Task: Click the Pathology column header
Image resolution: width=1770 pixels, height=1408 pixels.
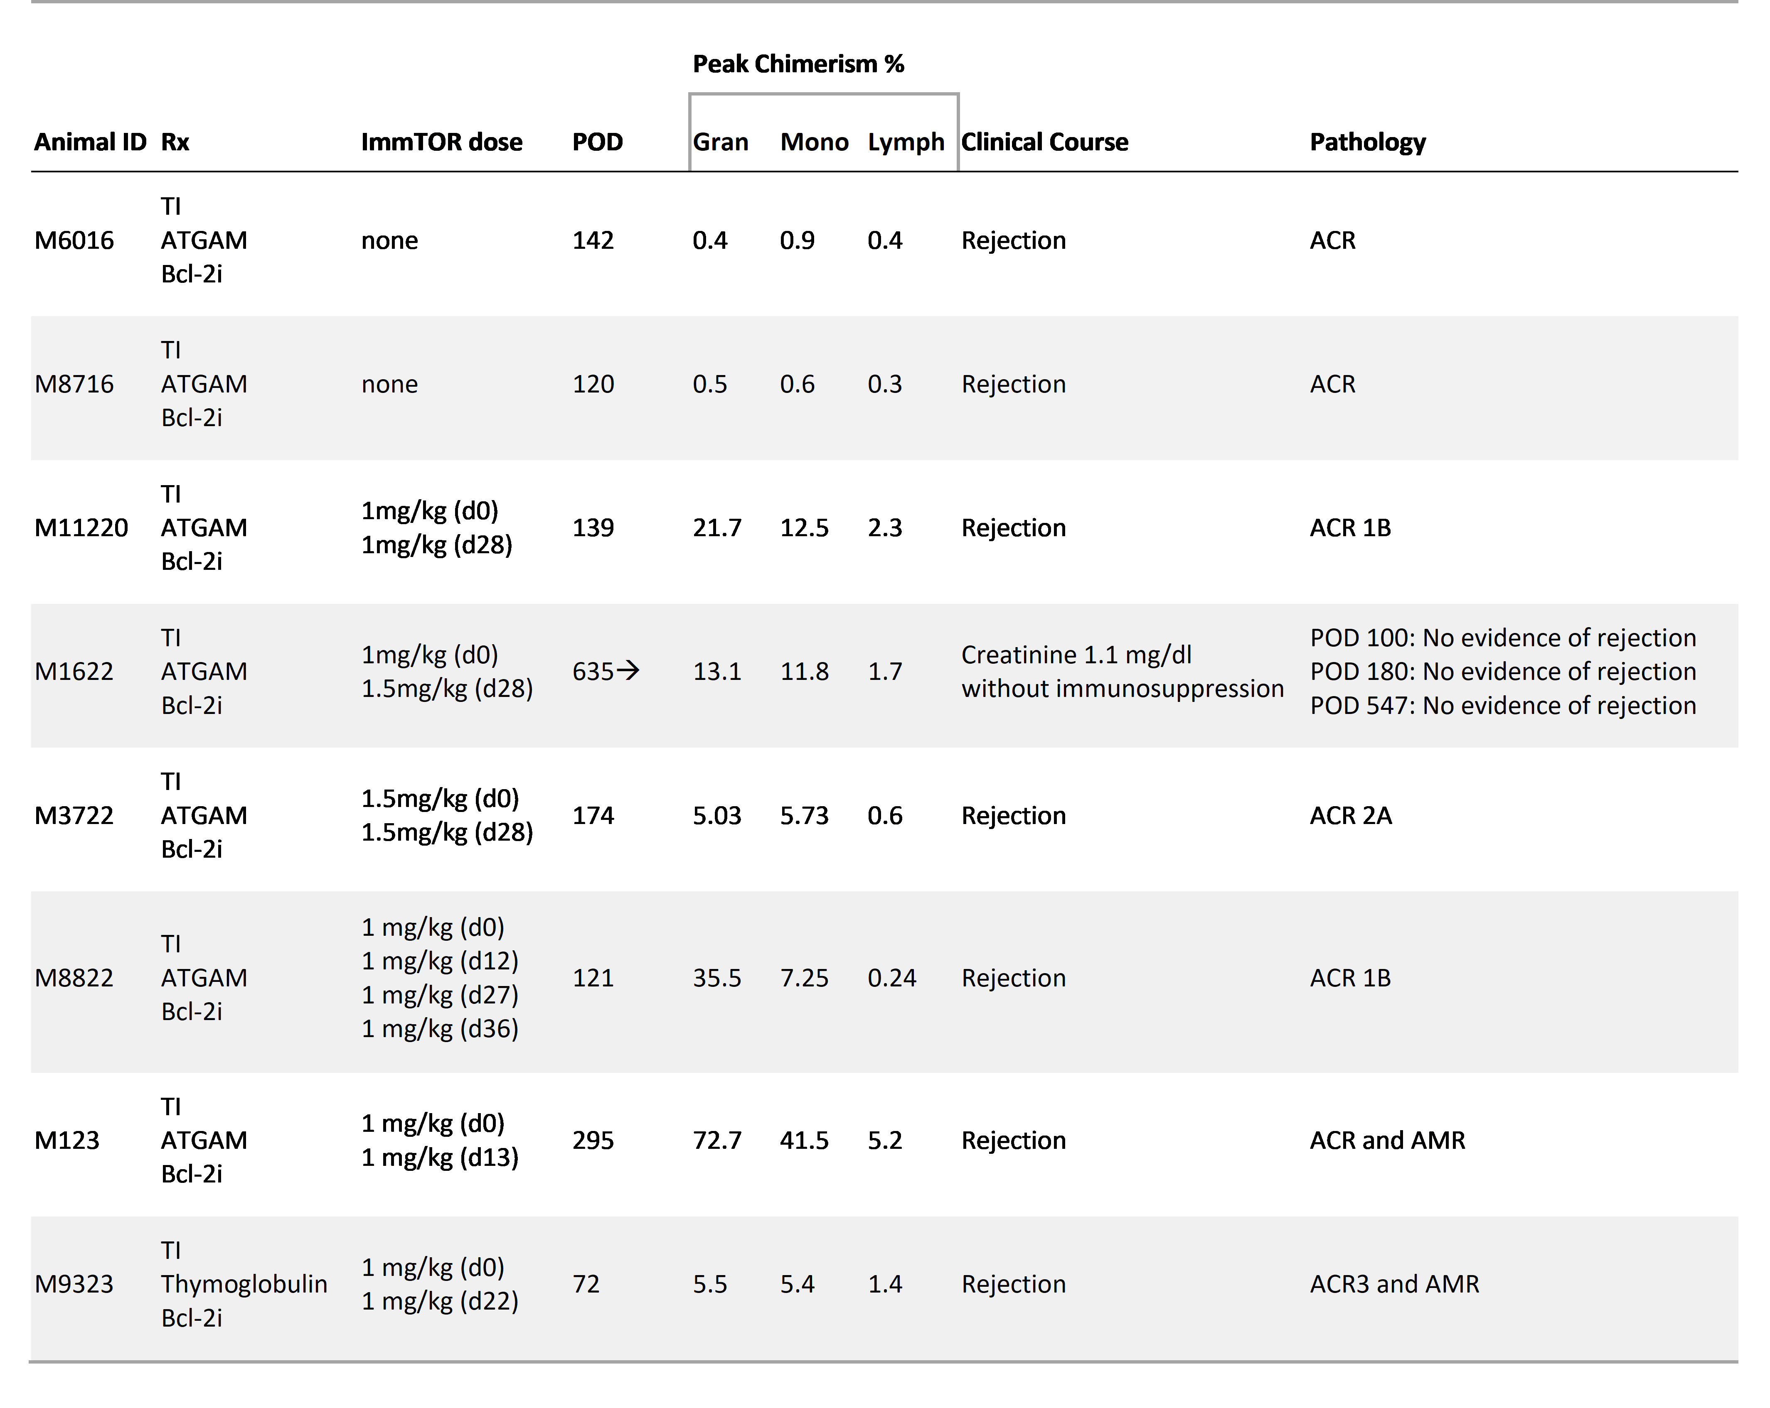Action: pos(1367,142)
